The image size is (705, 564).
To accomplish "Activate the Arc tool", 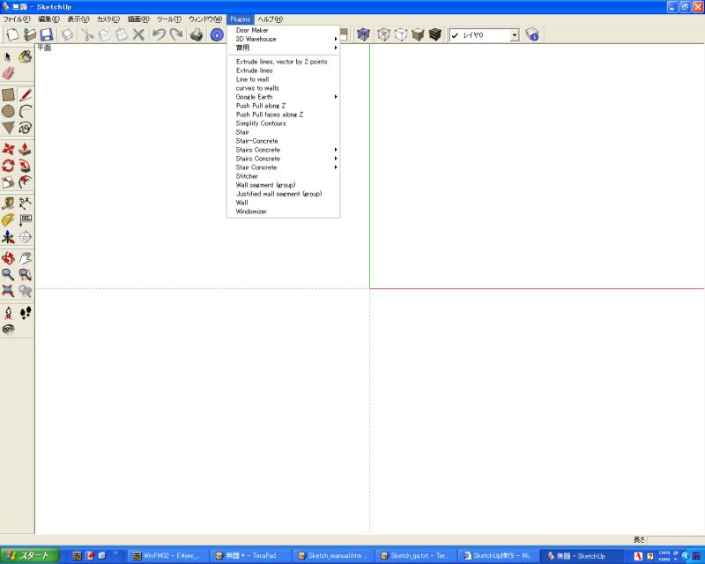I will pos(26,111).
